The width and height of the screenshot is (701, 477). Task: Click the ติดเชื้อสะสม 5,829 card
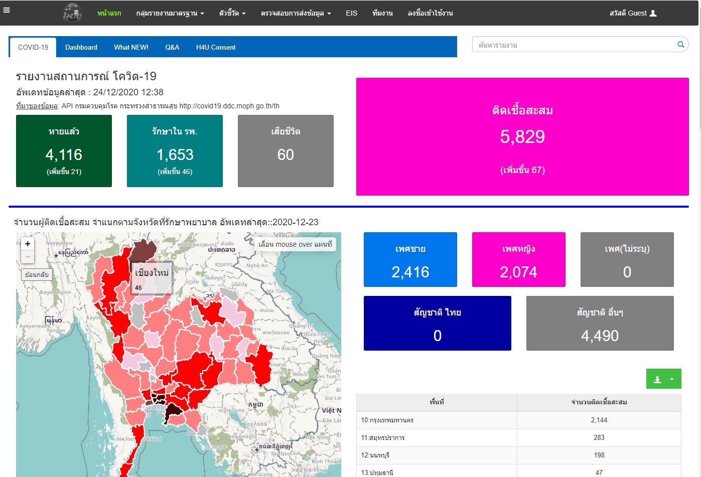coord(522,136)
